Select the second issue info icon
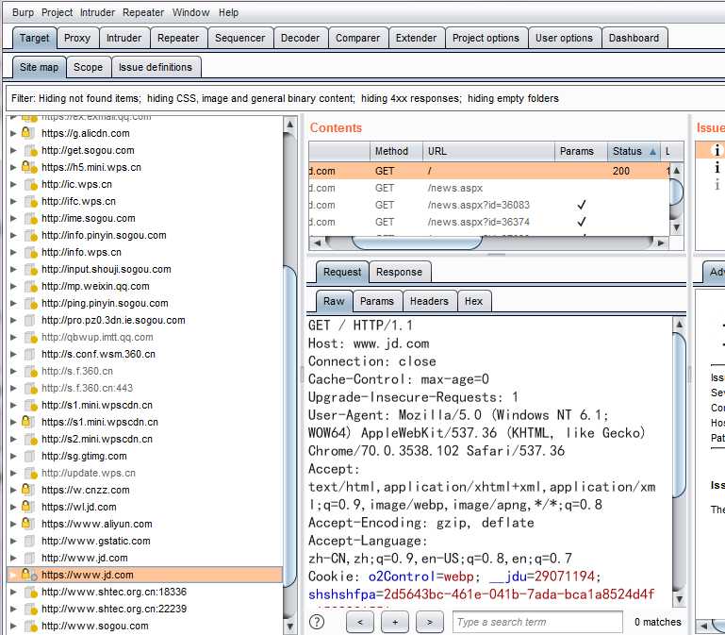This screenshot has width=725, height=635. pyautogui.click(x=717, y=167)
